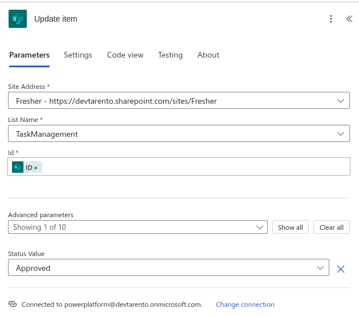This screenshot has height=317, width=359.
Task: Click the Show all button
Action: pos(291,227)
